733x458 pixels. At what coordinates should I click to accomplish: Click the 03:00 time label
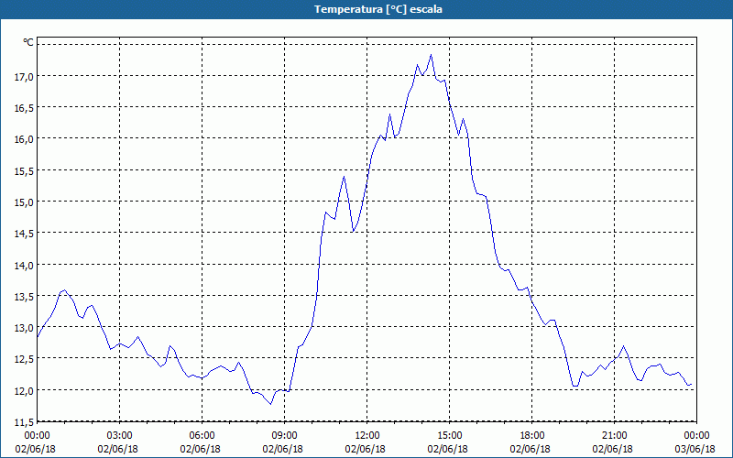(120, 436)
